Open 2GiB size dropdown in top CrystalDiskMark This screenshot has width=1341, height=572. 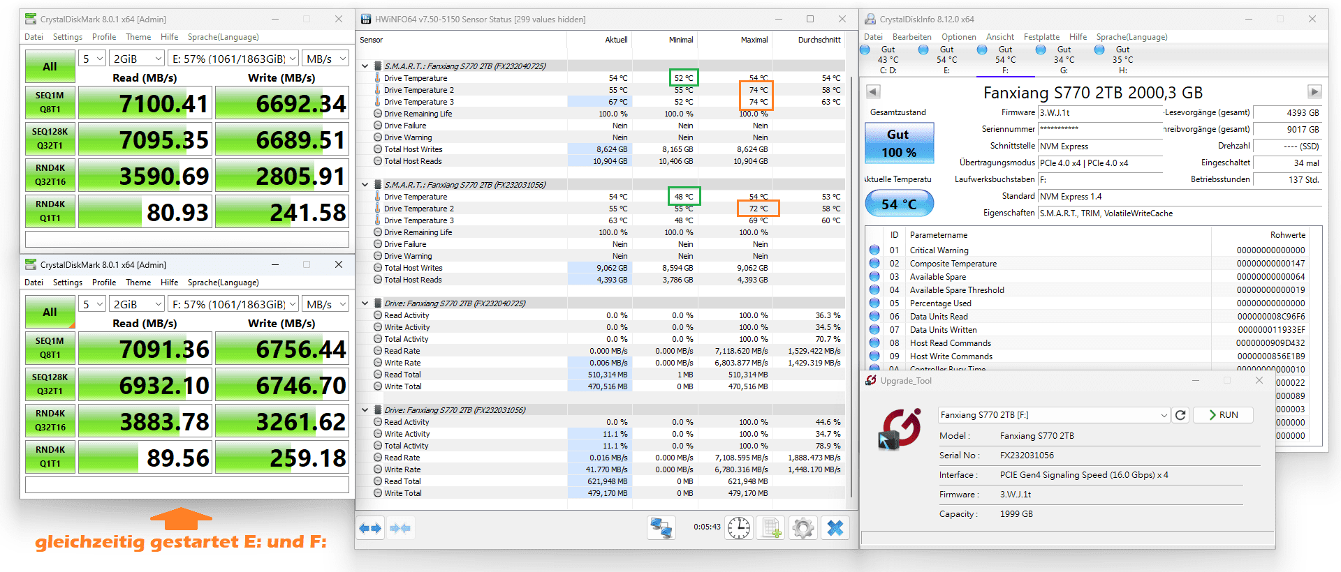click(x=137, y=59)
